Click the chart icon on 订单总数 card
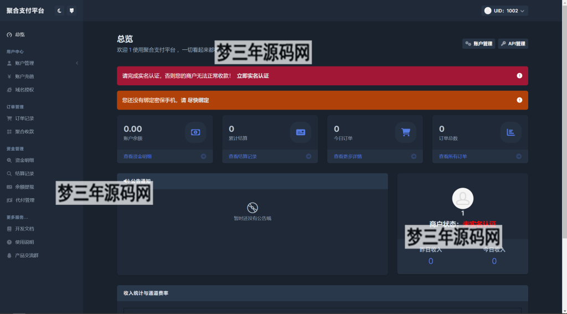This screenshot has width=567, height=314. pyautogui.click(x=511, y=132)
